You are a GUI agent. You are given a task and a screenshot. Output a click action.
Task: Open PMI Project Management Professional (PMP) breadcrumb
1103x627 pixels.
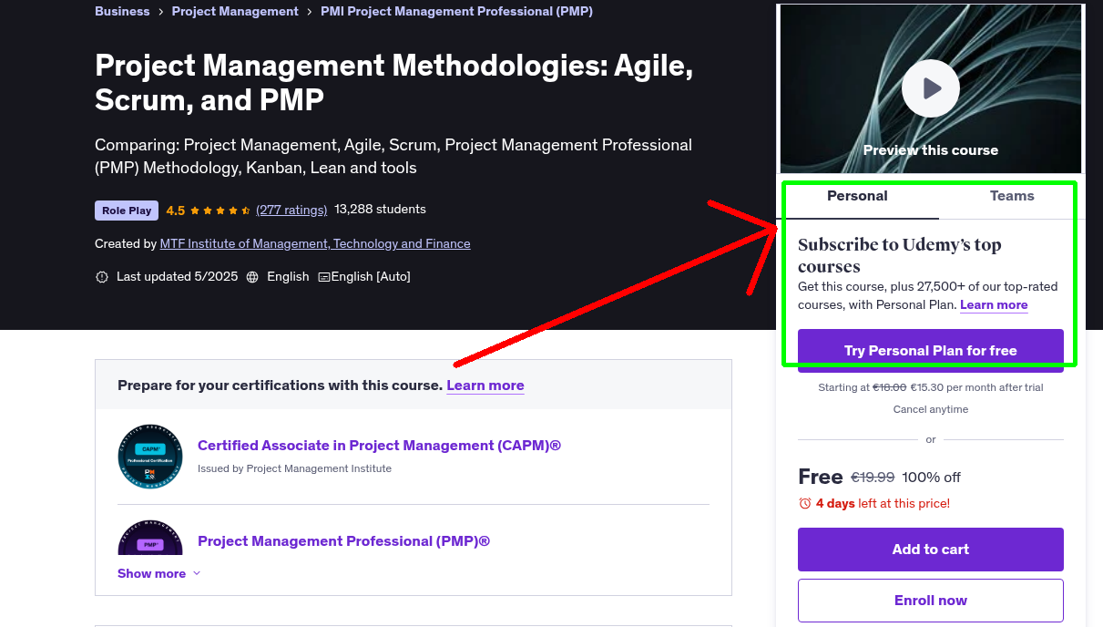tap(456, 12)
